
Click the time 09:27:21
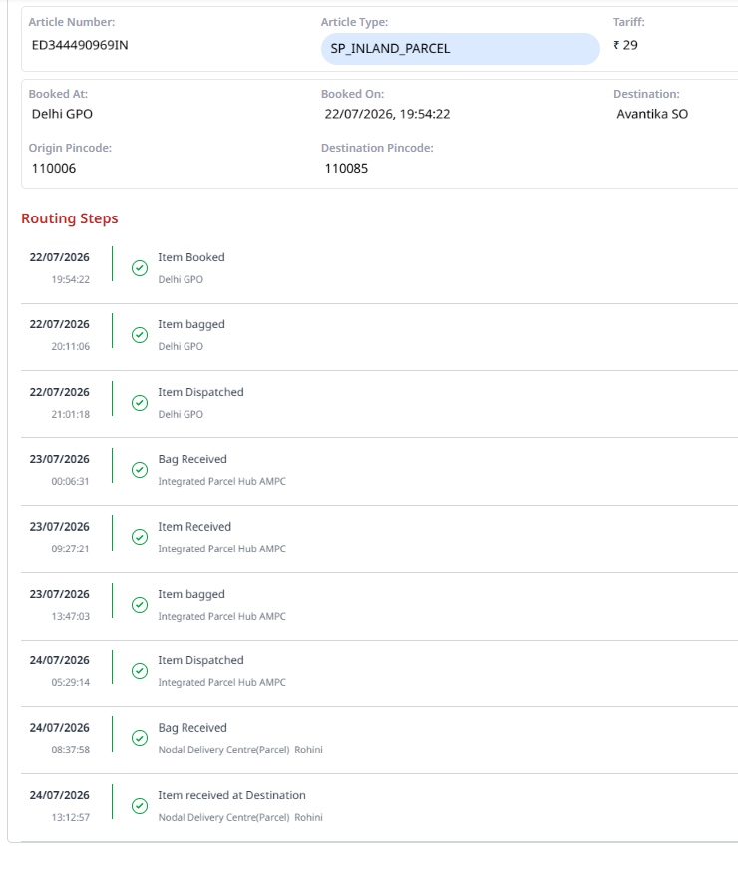coord(71,549)
